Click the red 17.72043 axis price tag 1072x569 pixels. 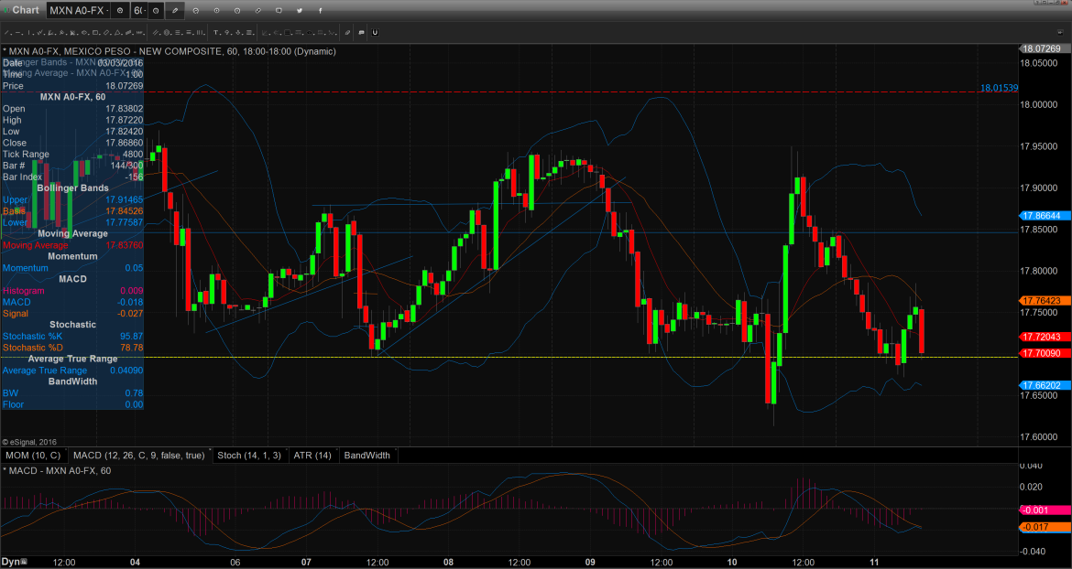(1045, 337)
